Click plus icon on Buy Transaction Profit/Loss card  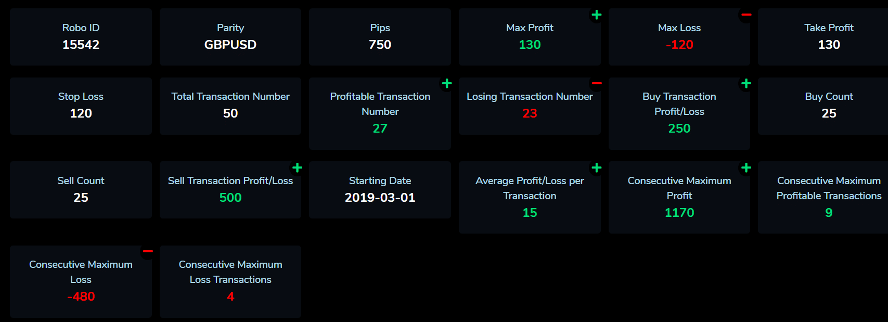click(746, 83)
